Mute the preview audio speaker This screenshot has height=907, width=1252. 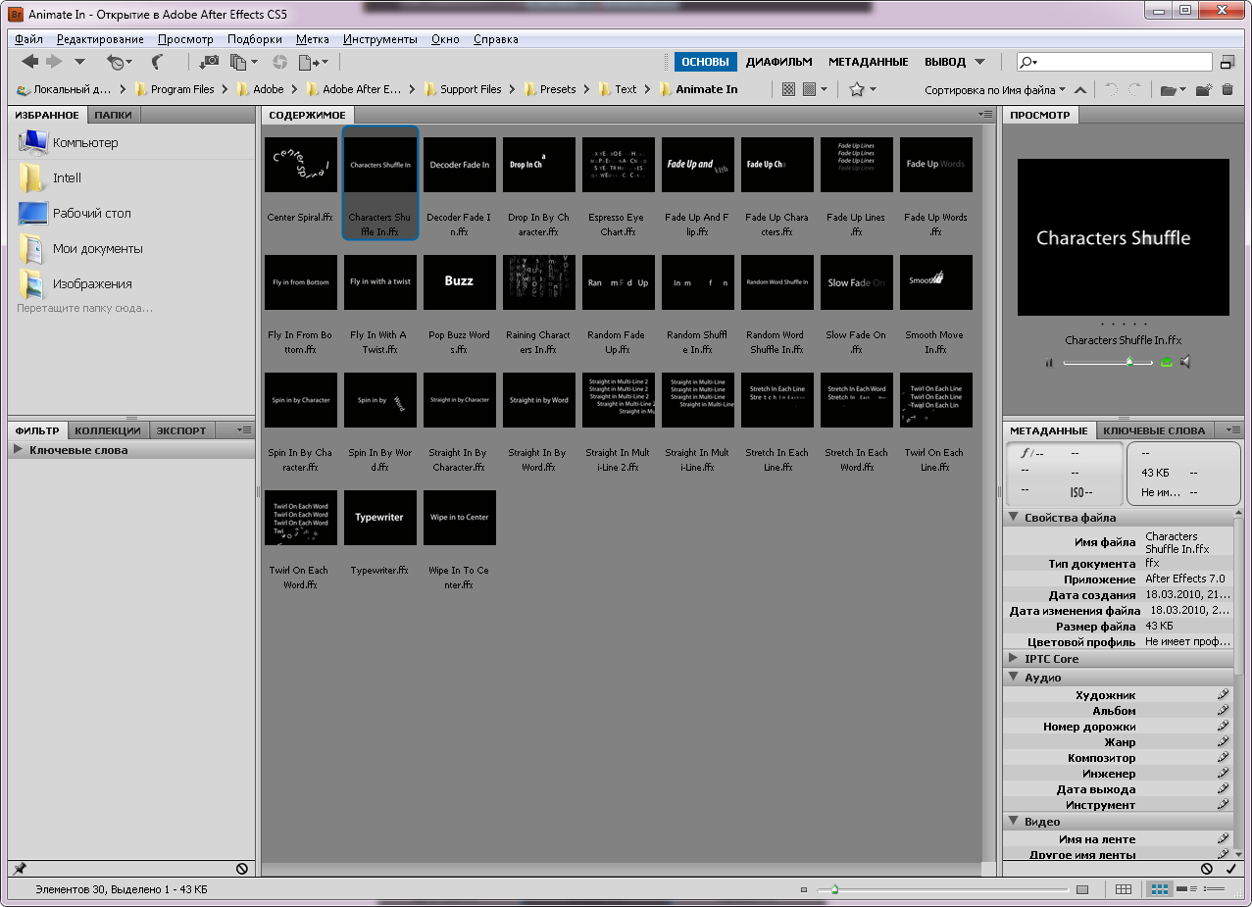1185,362
